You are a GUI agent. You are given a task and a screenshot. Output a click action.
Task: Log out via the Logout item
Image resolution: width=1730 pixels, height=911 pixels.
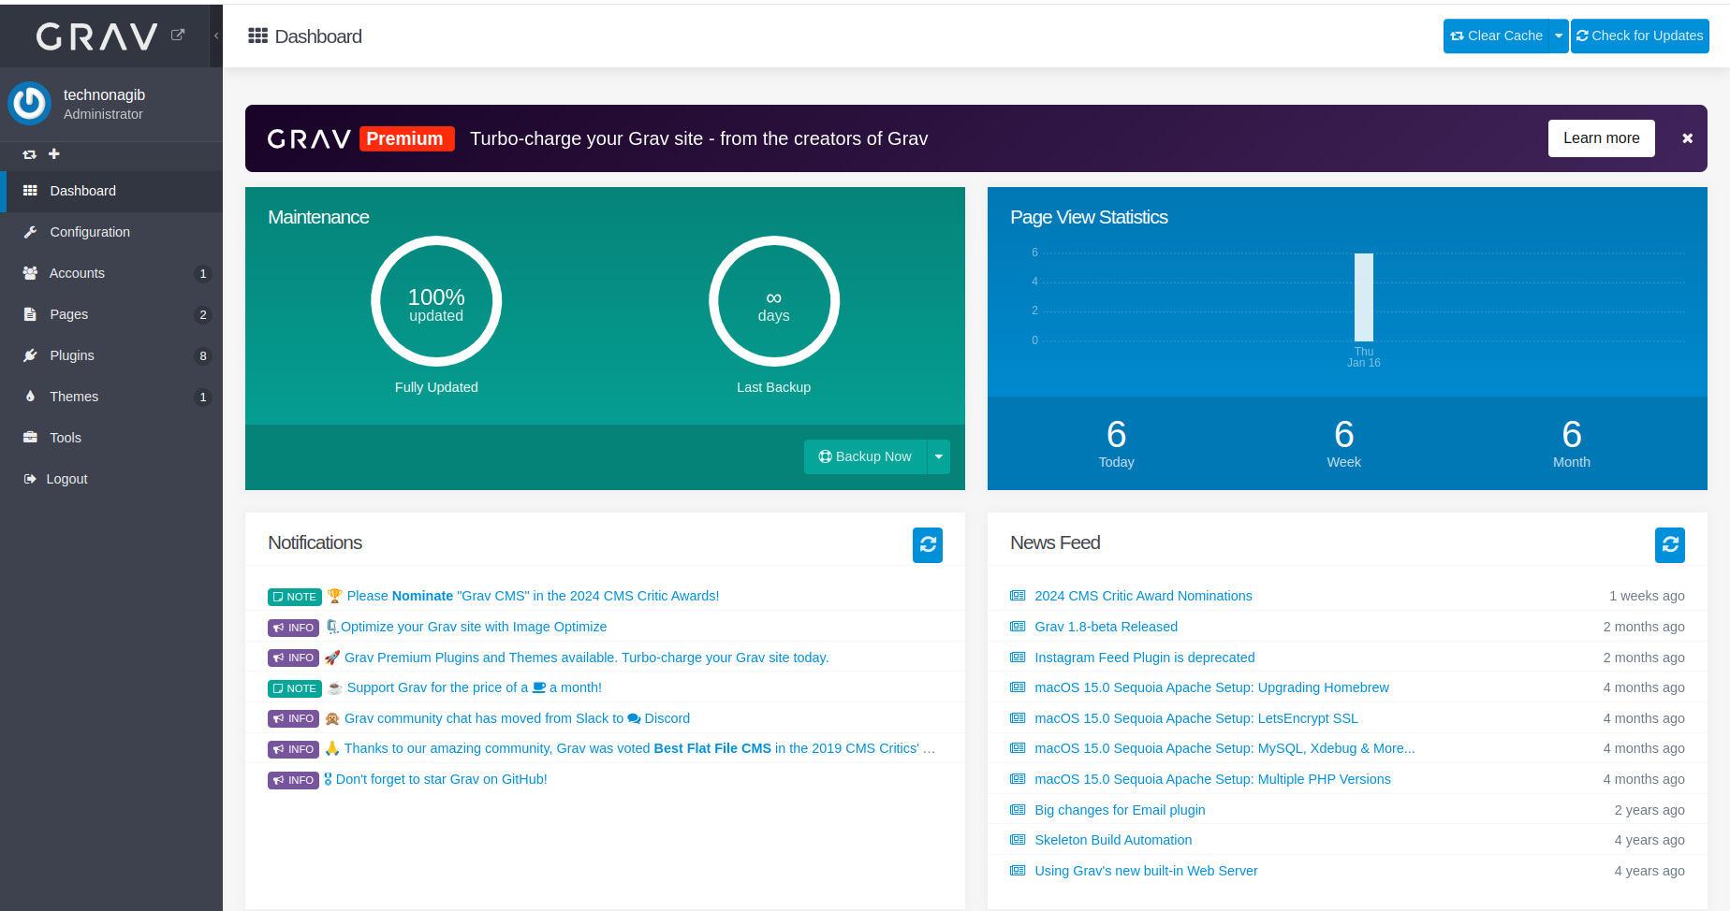coord(111,479)
